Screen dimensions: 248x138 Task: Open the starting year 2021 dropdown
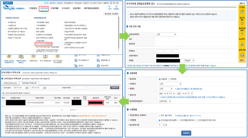point(163,93)
